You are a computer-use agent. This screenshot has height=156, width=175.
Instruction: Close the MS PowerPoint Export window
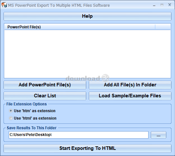pyautogui.click(x=170, y=5)
